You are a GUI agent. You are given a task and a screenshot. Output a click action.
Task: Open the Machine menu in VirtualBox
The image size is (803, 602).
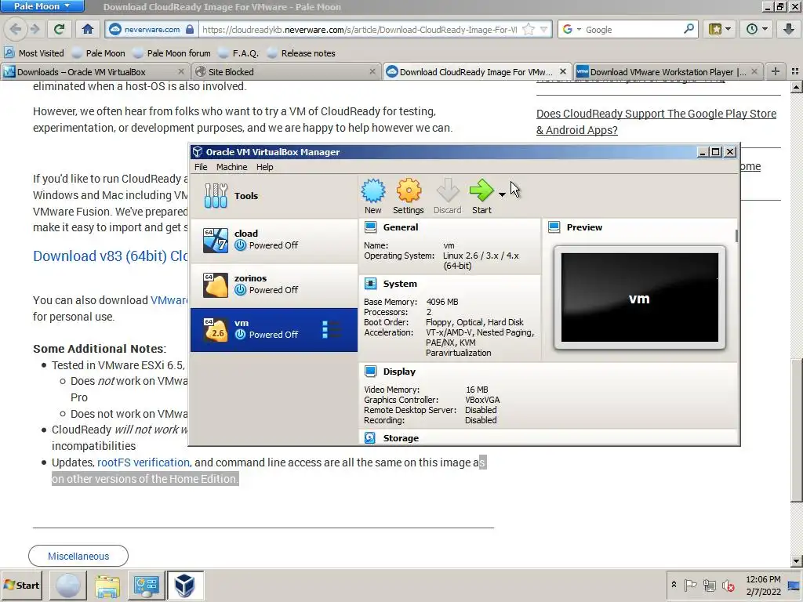click(x=231, y=167)
